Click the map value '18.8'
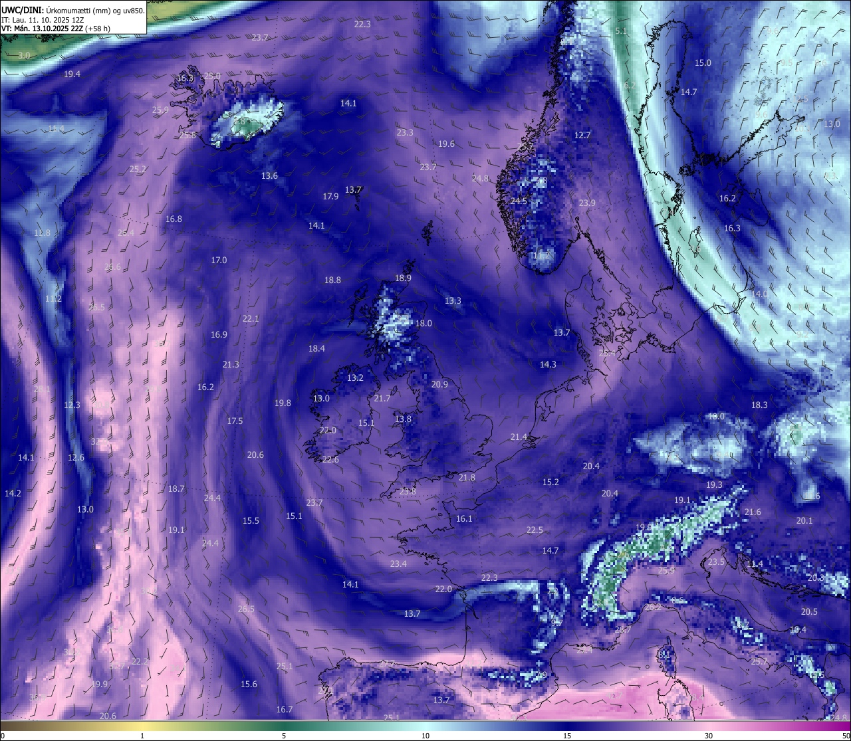This screenshot has width=851, height=741. click(332, 280)
